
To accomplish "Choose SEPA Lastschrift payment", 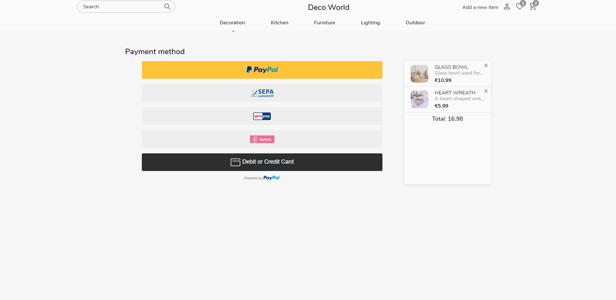I will pos(262,93).
